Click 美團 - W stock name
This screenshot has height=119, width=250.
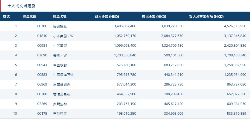(60, 55)
